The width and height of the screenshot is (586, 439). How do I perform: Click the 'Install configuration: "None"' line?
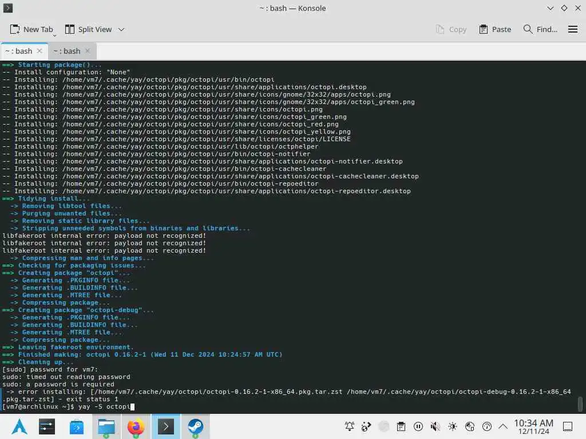[x=66, y=72]
